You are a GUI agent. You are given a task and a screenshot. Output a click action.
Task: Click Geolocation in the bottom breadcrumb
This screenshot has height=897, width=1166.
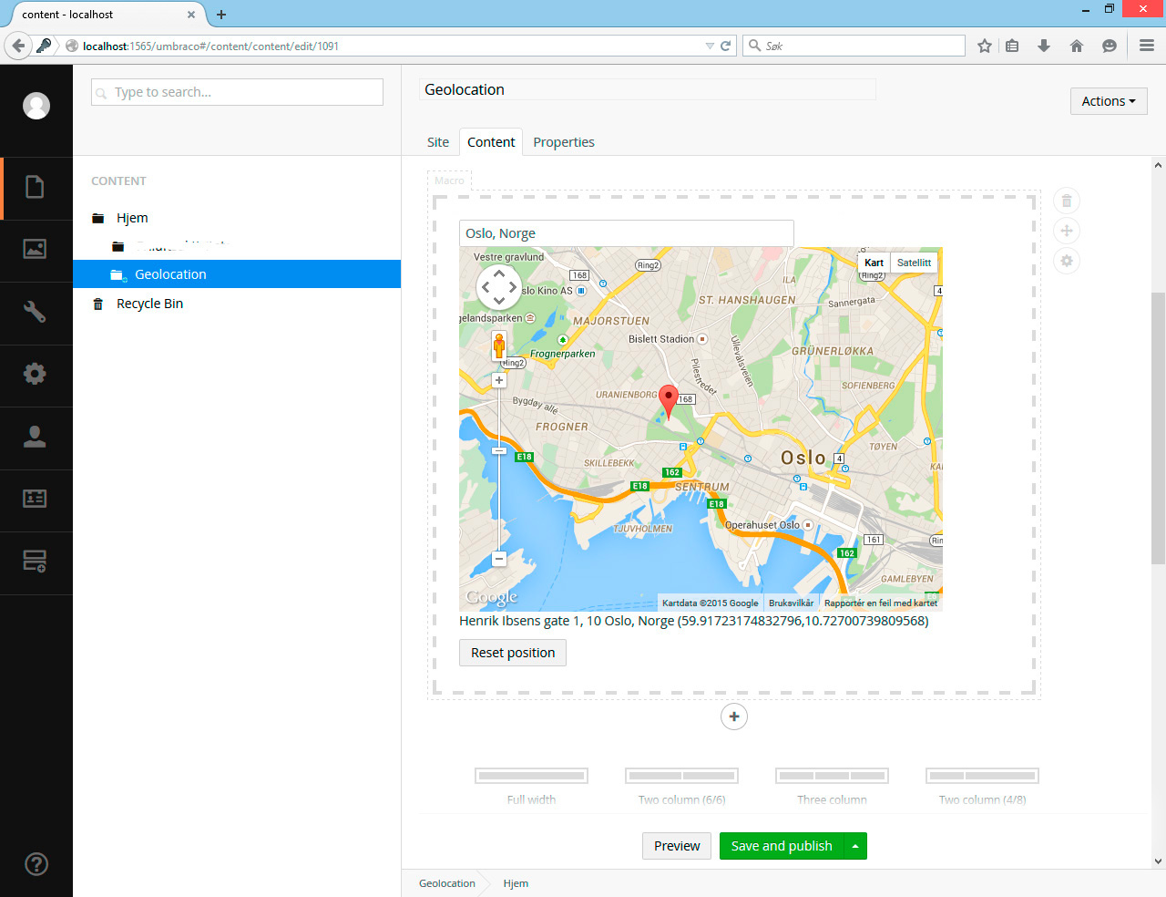447,883
